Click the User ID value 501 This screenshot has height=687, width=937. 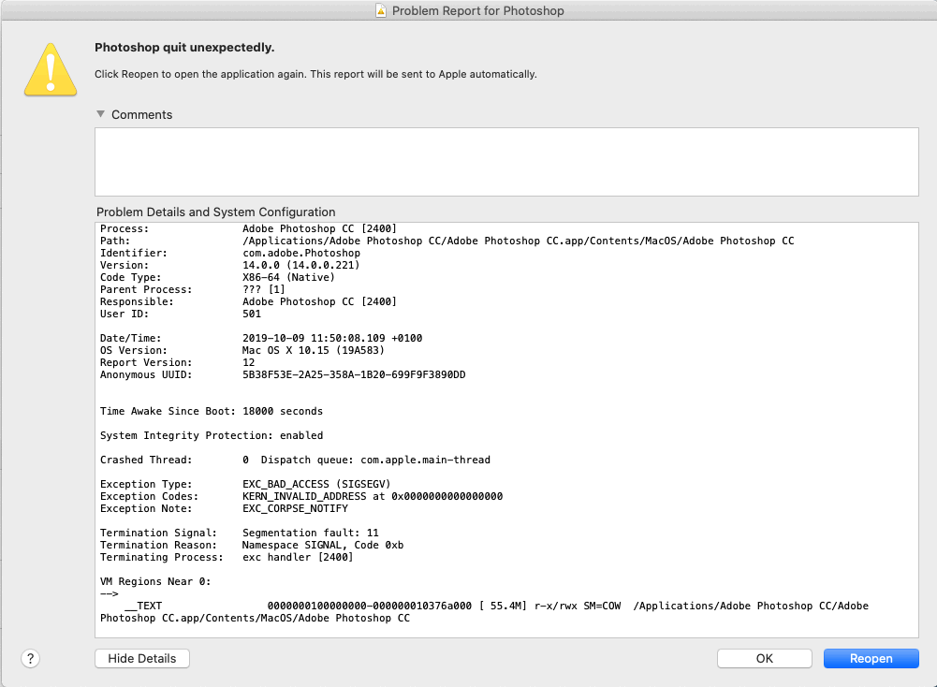click(252, 314)
